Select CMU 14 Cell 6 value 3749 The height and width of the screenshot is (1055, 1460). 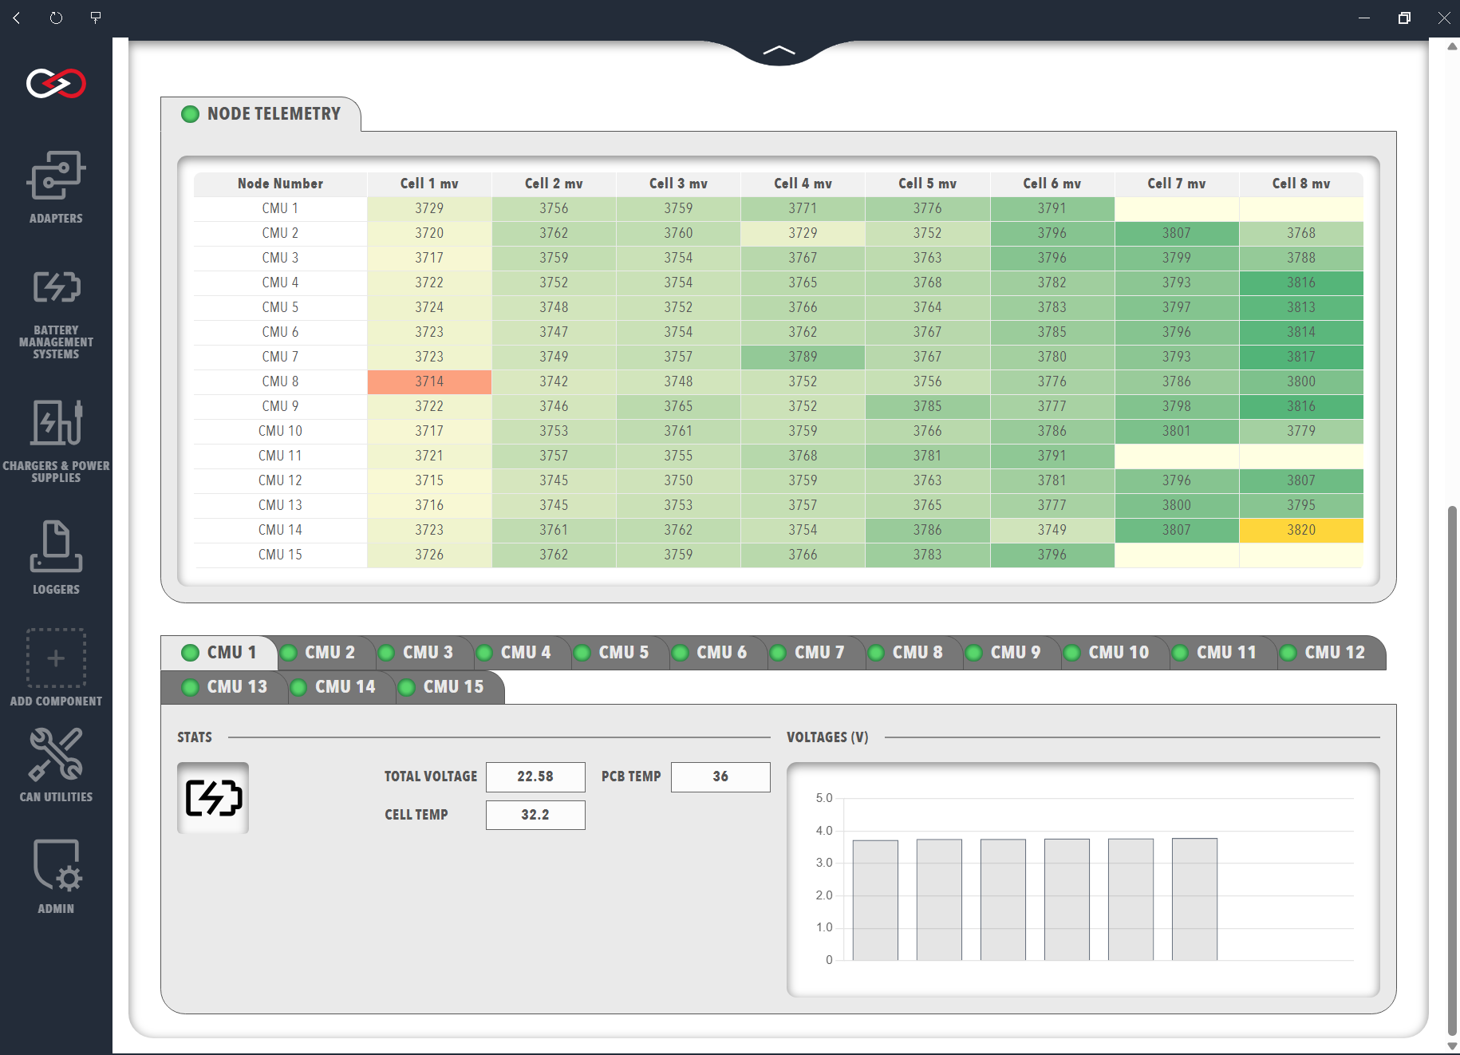[1052, 530]
